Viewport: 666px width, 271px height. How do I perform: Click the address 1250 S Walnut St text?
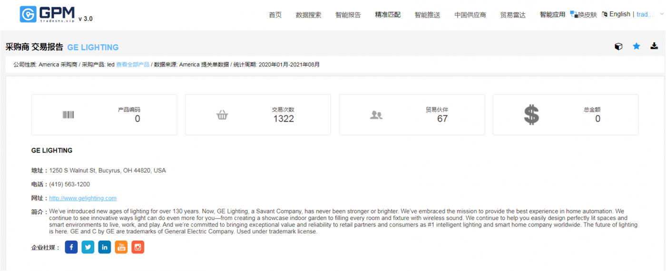[x=108, y=171]
